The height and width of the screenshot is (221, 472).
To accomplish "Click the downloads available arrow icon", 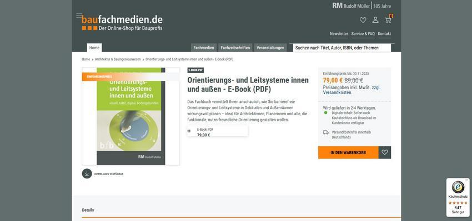I will point(87,173).
